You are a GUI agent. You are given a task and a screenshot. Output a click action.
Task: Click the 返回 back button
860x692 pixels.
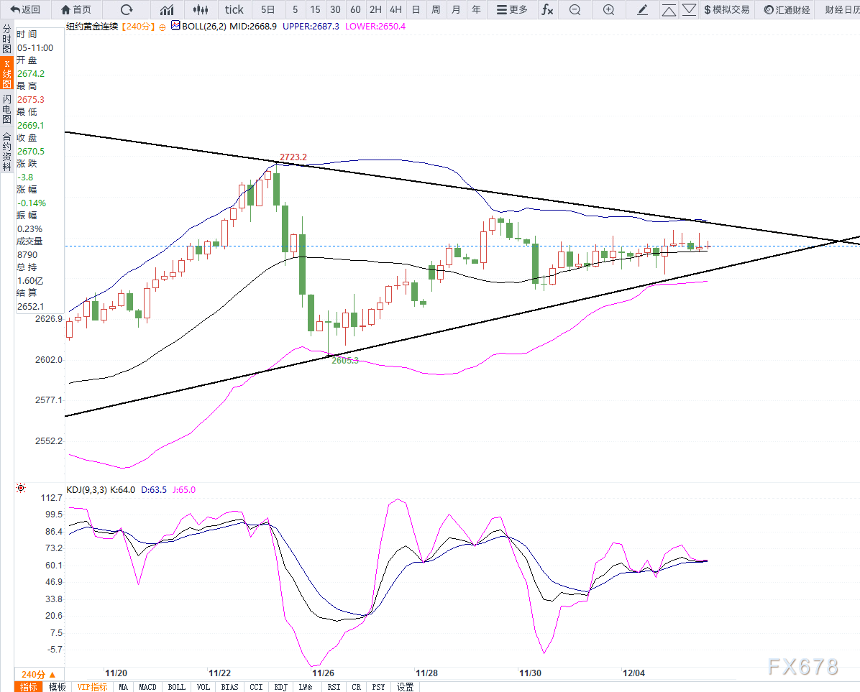tap(25, 9)
